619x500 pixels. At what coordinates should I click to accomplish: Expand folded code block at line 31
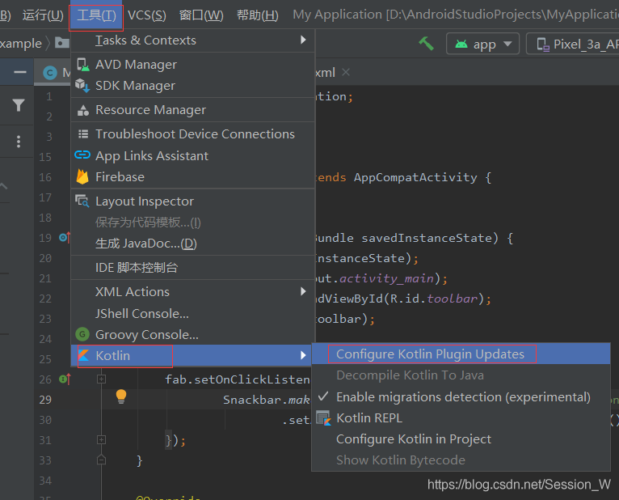click(x=102, y=439)
